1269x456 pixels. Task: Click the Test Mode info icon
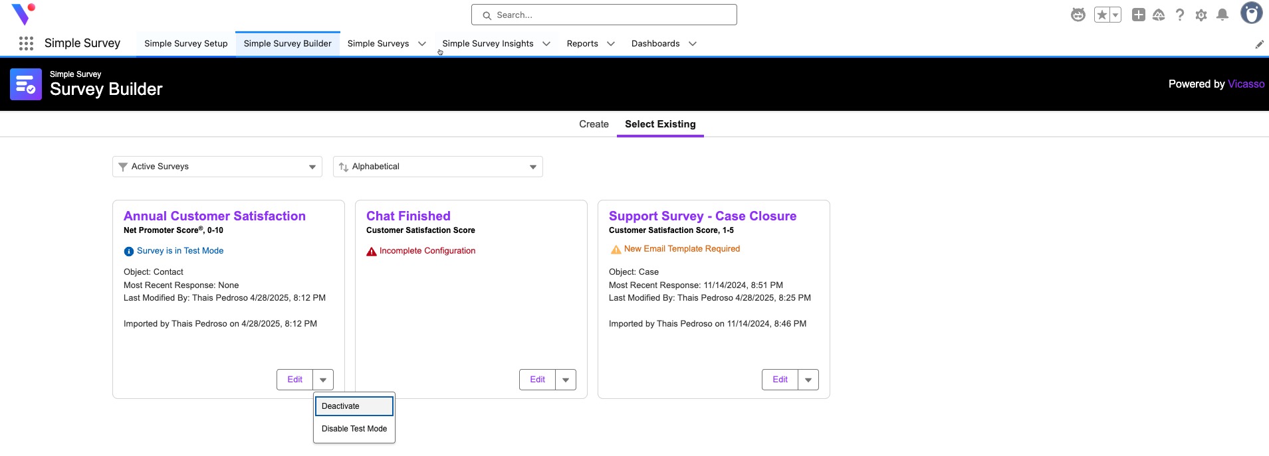pyautogui.click(x=129, y=252)
